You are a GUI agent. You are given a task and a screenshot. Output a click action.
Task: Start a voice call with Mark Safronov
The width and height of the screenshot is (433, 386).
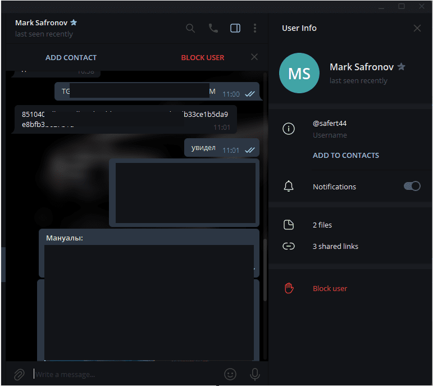click(x=213, y=28)
